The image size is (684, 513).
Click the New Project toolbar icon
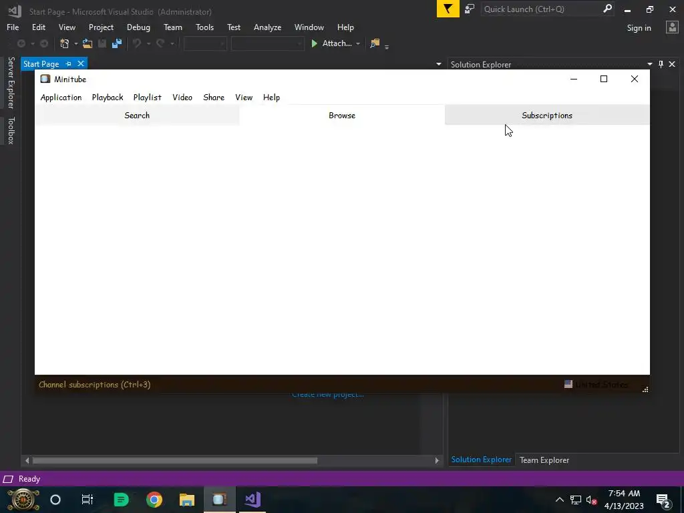(x=65, y=43)
